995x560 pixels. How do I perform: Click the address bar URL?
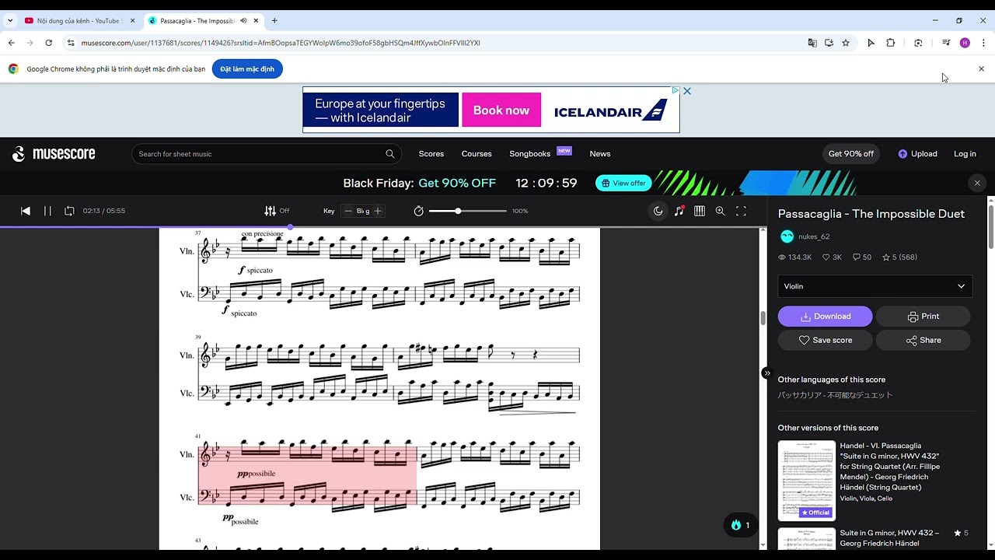[281, 43]
